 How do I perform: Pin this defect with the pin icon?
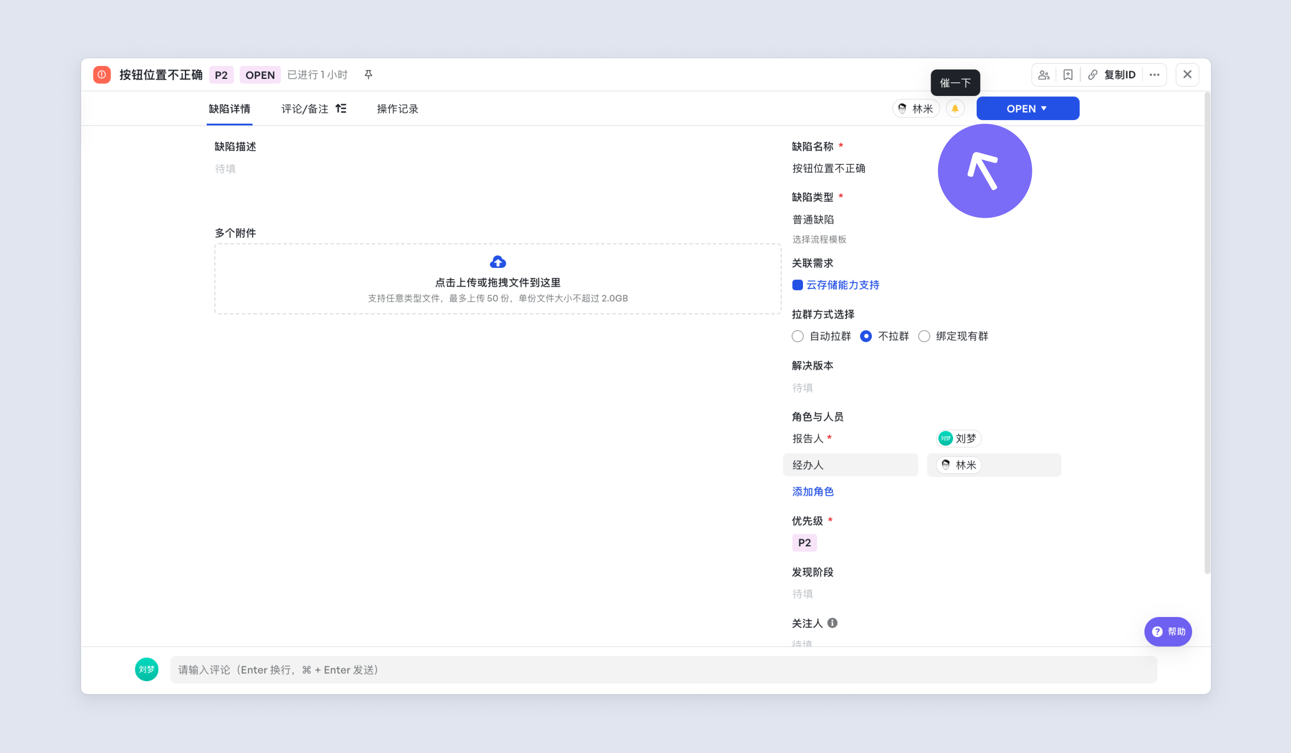(368, 75)
